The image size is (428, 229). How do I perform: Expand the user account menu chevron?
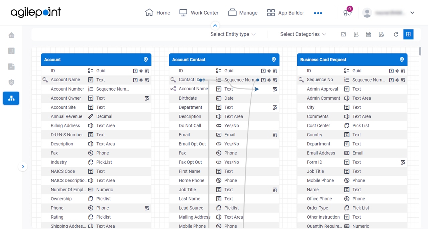412,13
